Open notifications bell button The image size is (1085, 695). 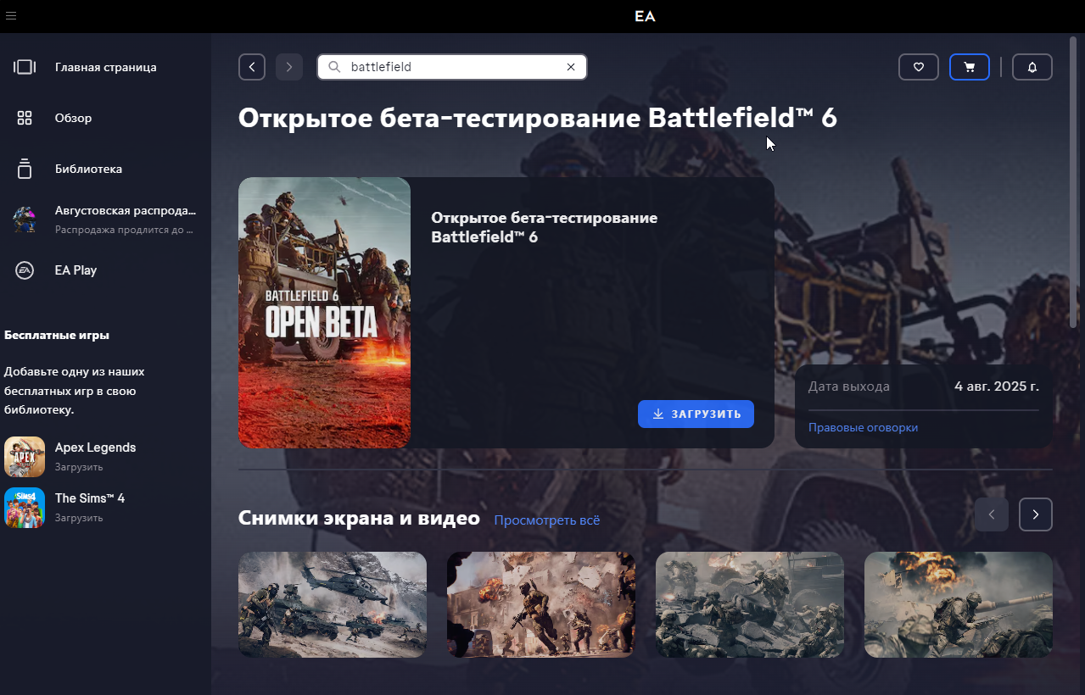(x=1032, y=67)
